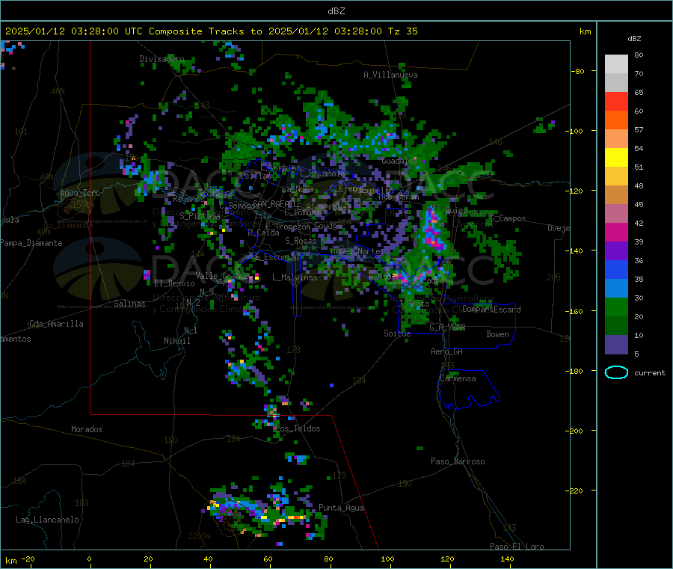673x569 pixels.
Task: Click the Divisadero location label
Action: [162, 59]
